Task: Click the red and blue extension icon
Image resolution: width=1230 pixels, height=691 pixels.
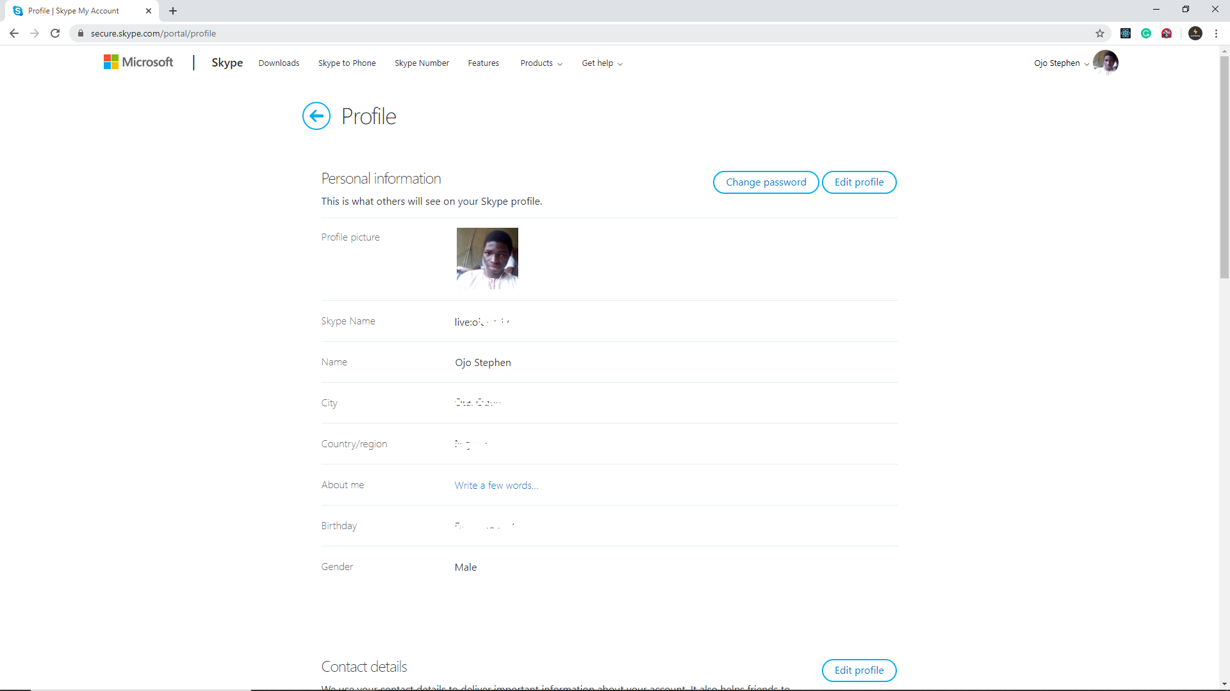Action: [x=1167, y=33]
